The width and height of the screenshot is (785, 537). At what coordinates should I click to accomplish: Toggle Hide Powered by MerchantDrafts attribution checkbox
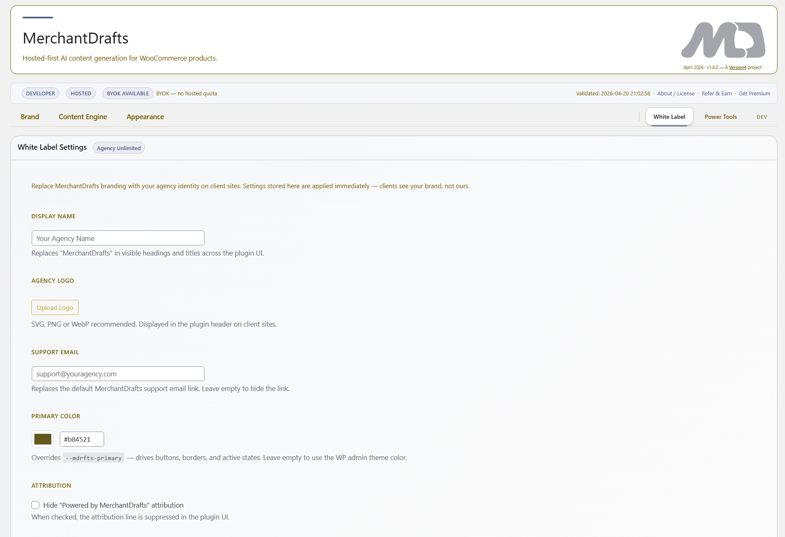click(x=36, y=505)
